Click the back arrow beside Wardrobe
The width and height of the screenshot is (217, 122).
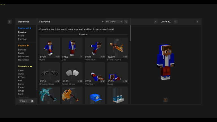[x=10, y=22]
